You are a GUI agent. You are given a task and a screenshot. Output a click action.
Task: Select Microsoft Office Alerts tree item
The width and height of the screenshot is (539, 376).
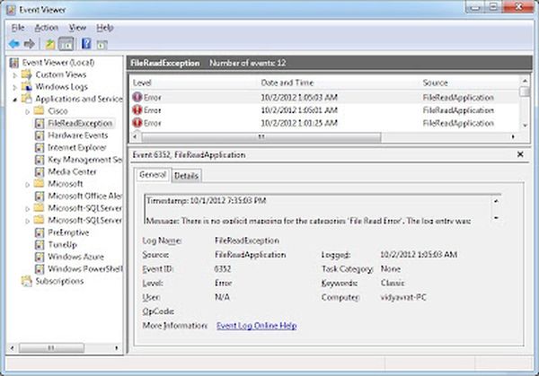pos(84,196)
